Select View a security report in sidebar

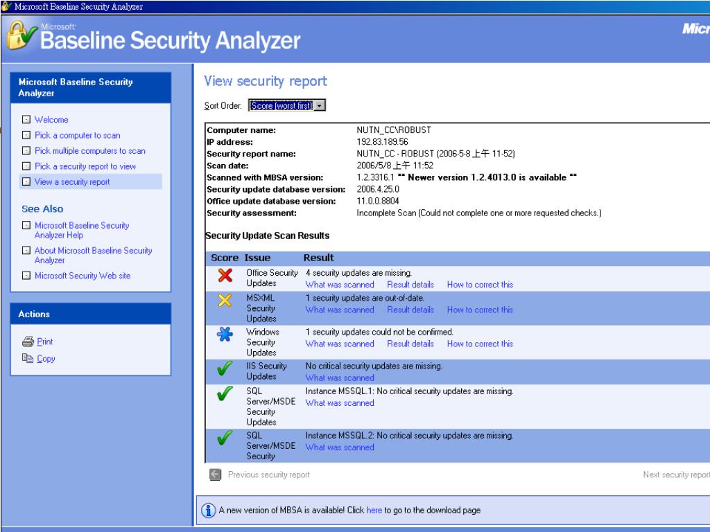(72, 182)
